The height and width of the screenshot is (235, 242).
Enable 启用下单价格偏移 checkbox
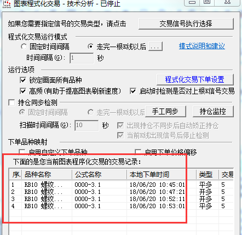138,152
